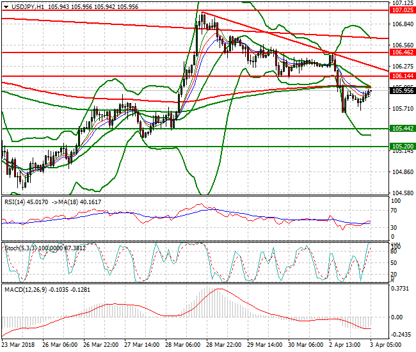Click the RSI 70 level scale value
This screenshot has width=416, height=352.
394,211
